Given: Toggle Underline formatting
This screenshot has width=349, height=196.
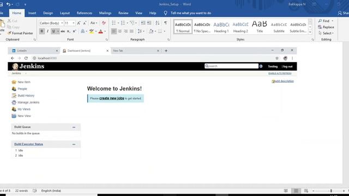Looking at the screenshot, I should (x=53, y=32).
